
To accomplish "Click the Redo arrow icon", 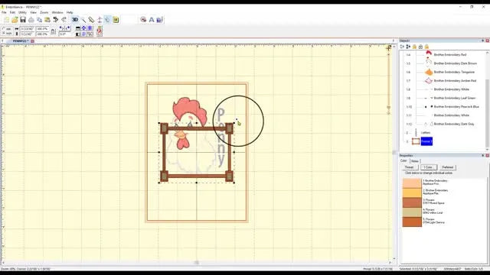I will (x=64, y=20).
